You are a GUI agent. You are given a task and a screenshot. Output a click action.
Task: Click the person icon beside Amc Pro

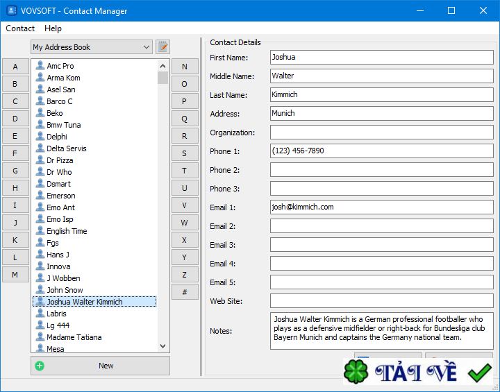(x=40, y=66)
